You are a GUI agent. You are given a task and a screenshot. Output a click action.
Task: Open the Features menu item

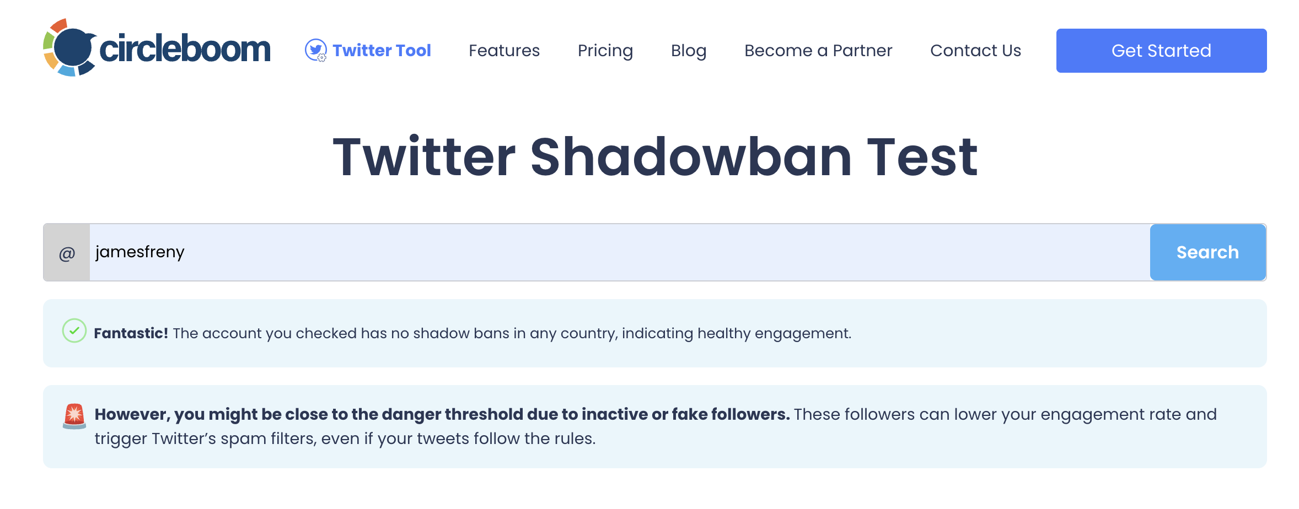coord(503,50)
